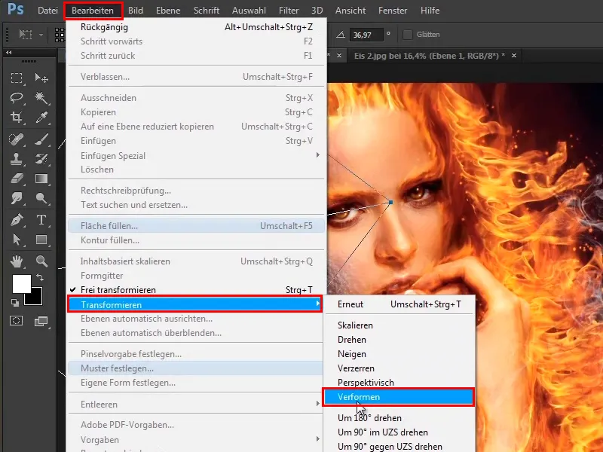603x452 pixels.
Task: Choose Drehen from the submenu
Action: coord(400,340)
